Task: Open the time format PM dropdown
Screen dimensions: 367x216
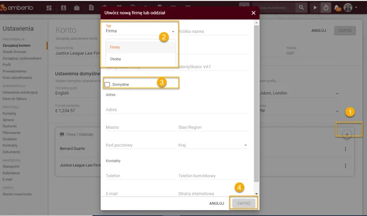Action: (x=299, y=111)
